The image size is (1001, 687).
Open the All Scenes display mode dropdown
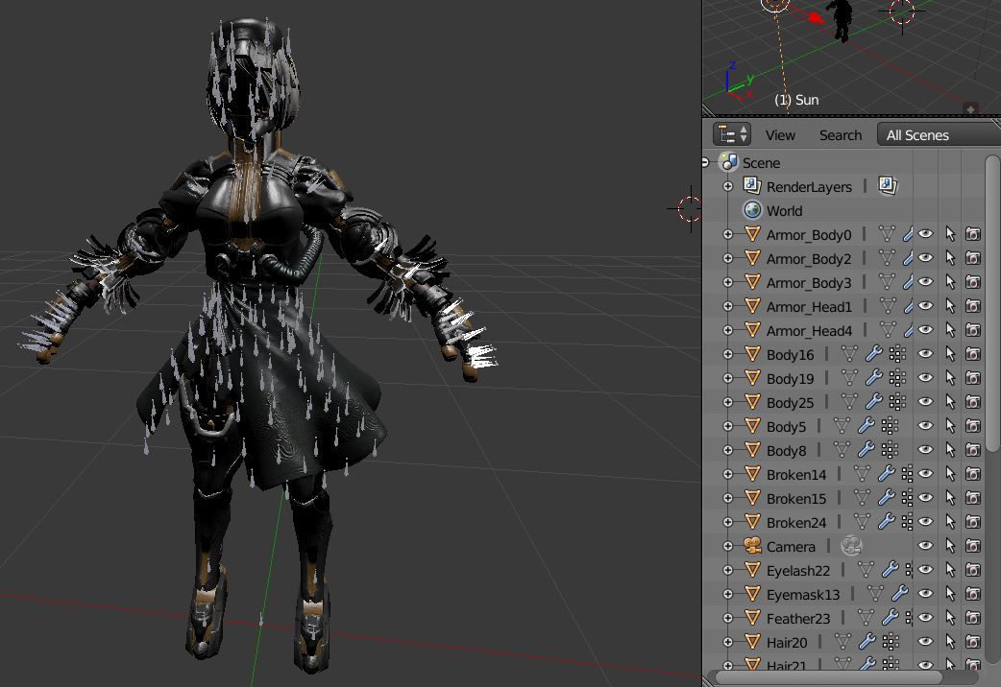(x=939, y=134)
